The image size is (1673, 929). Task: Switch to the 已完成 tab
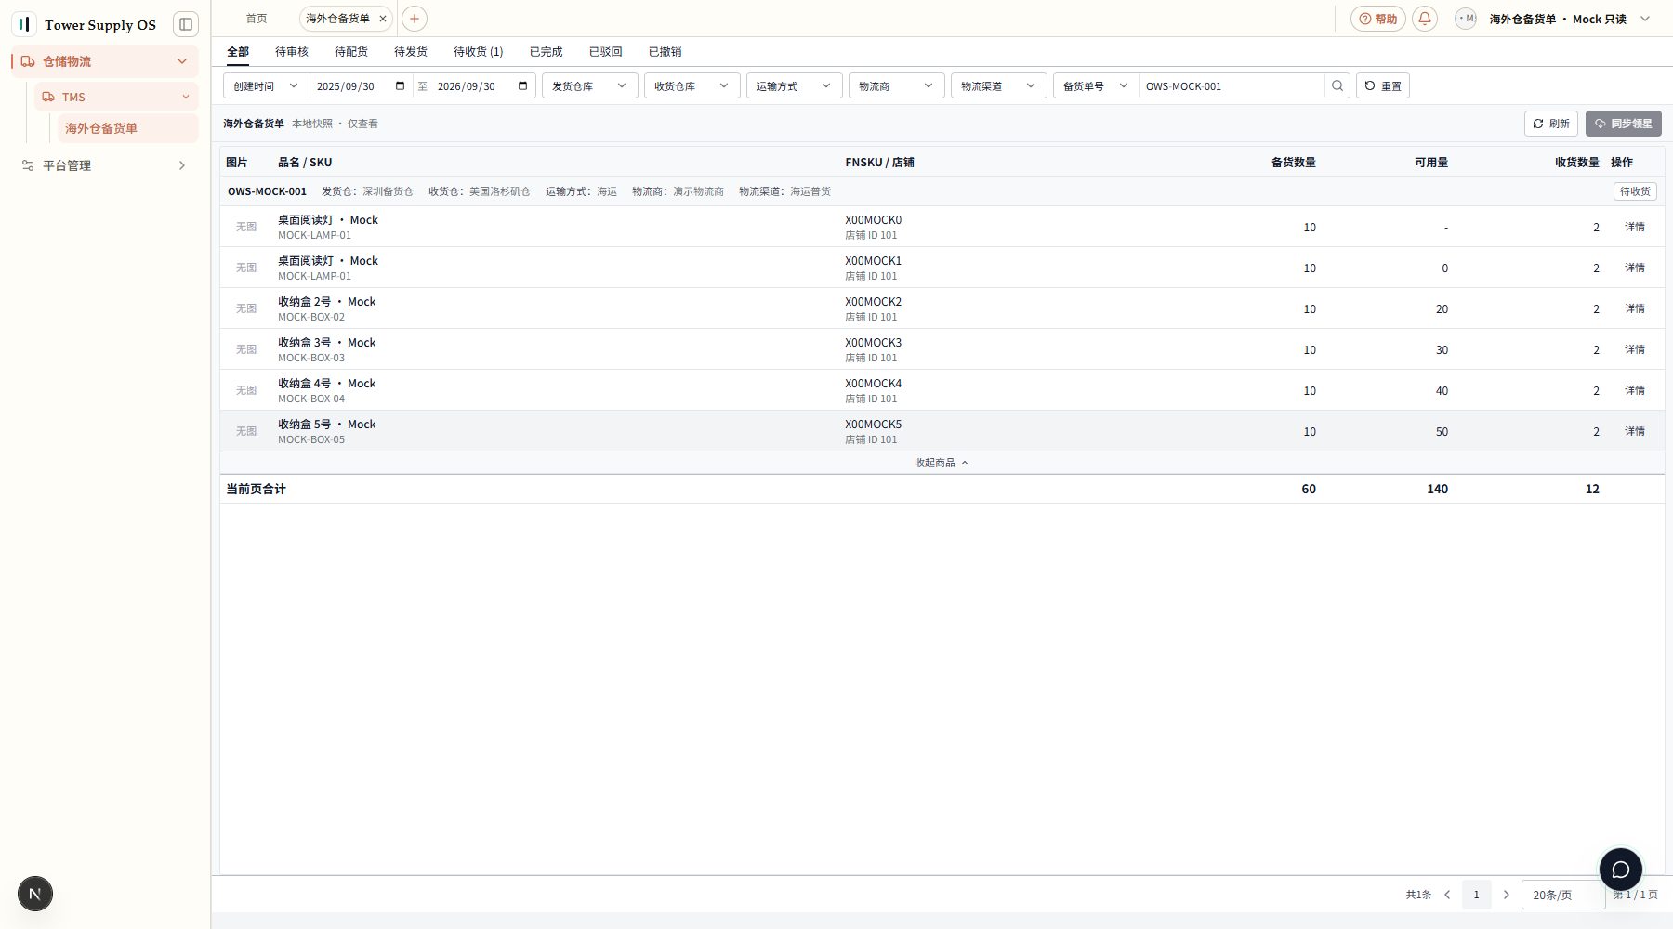point(547,52)
